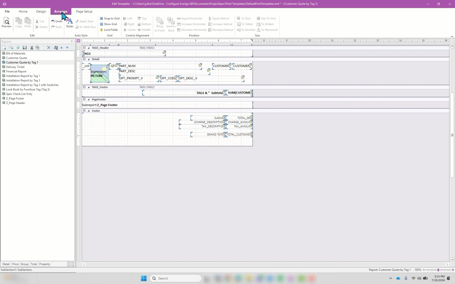Click As Table Row option
The image size is (455, 284).
tap(86, 27)
